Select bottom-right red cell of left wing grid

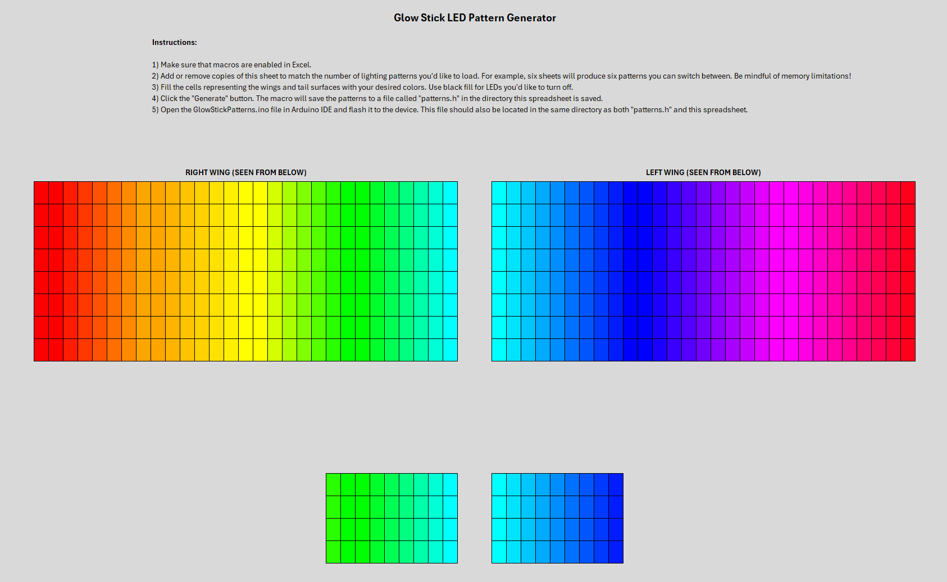tap(908, 350)
